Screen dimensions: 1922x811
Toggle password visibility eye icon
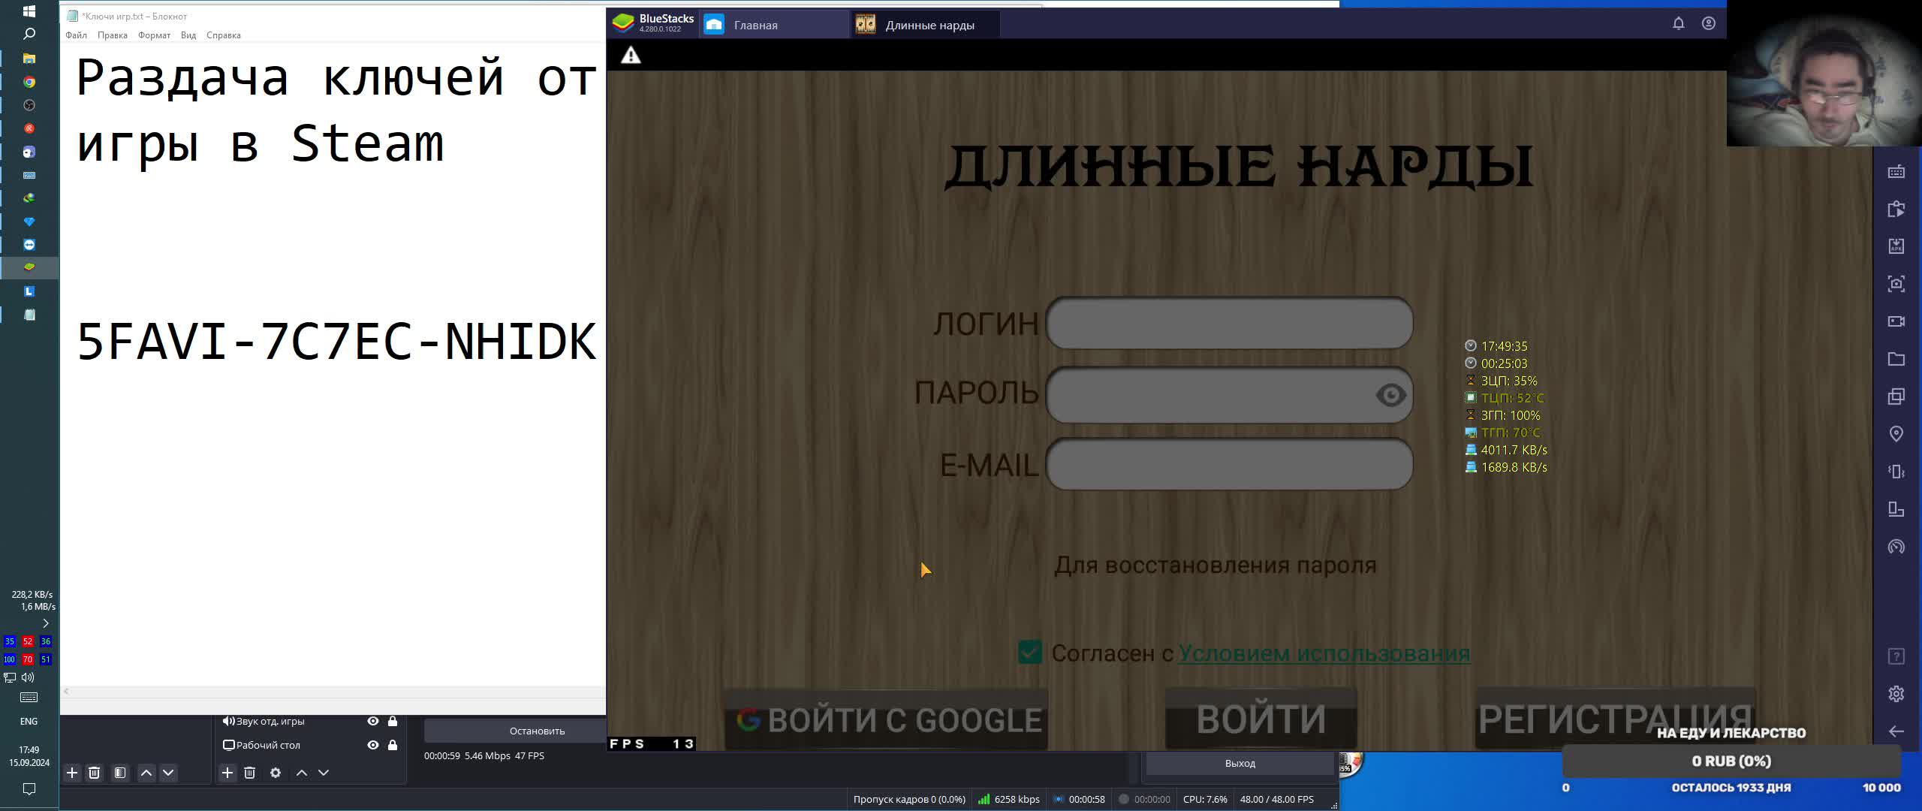coord(1390,395)
